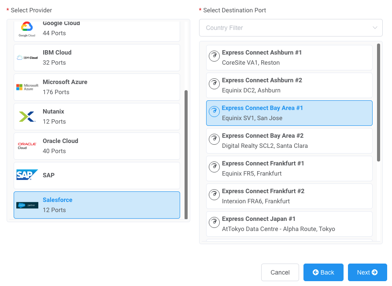Click gauge icon for Express Connect Frankfurt #1
The width and height of the screenshot is (392, 286).
tap(214, 167)
